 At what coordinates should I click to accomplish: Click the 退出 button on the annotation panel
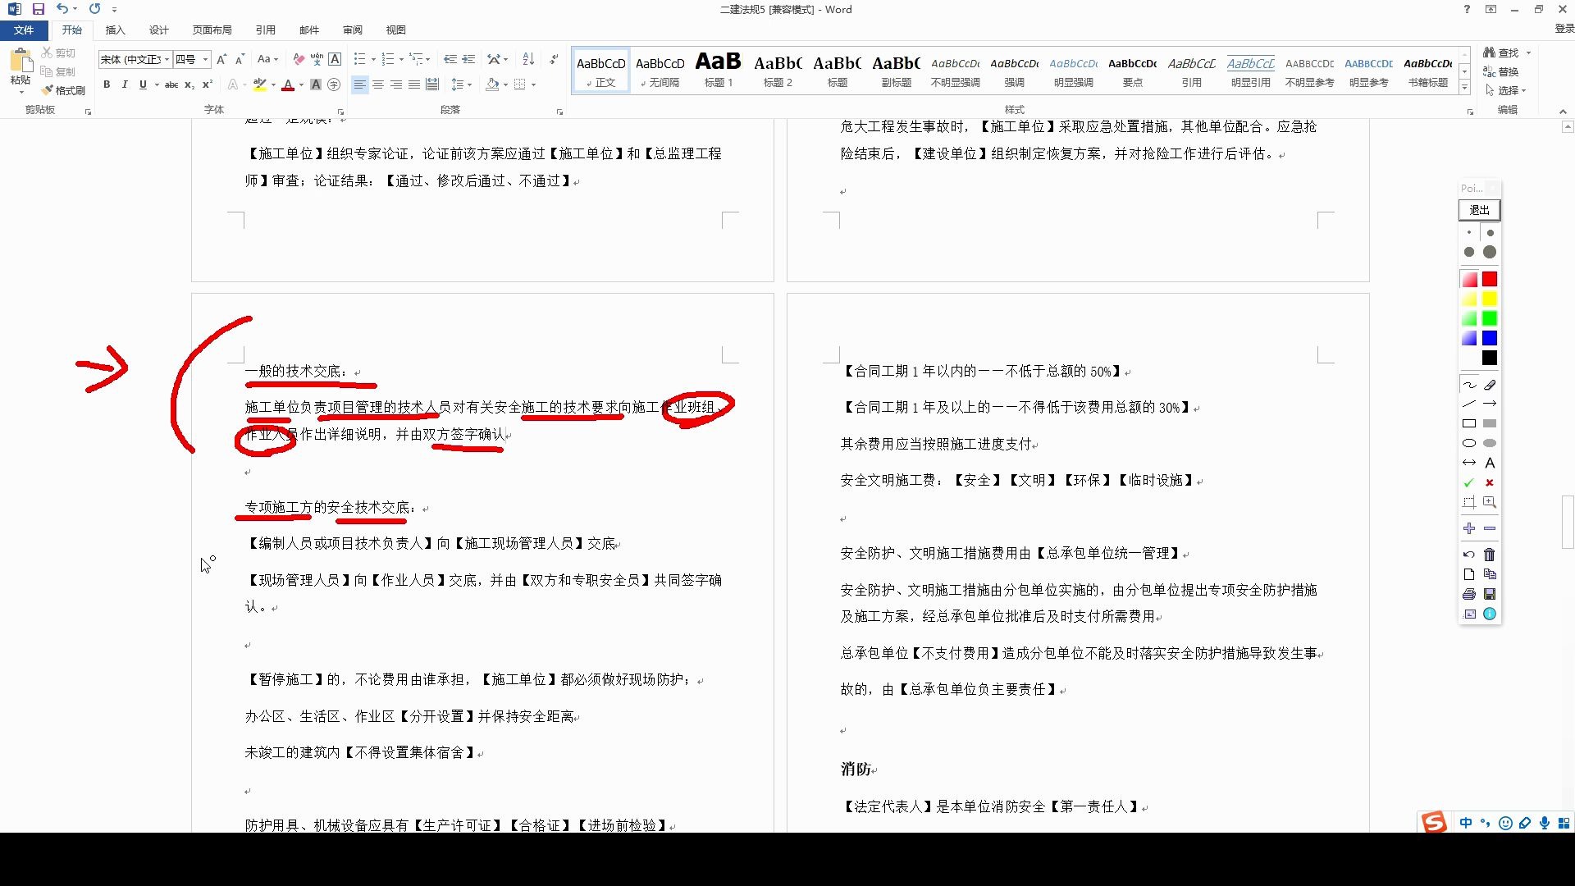point(1478,210)
